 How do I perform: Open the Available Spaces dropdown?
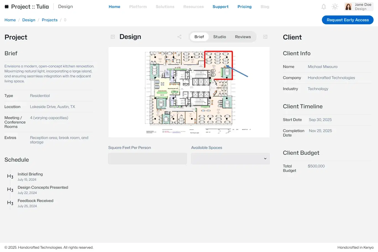(230, 158)
